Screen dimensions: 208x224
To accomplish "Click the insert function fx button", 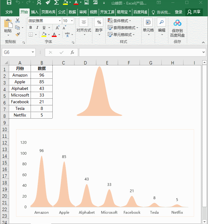I will click(72, 52).
